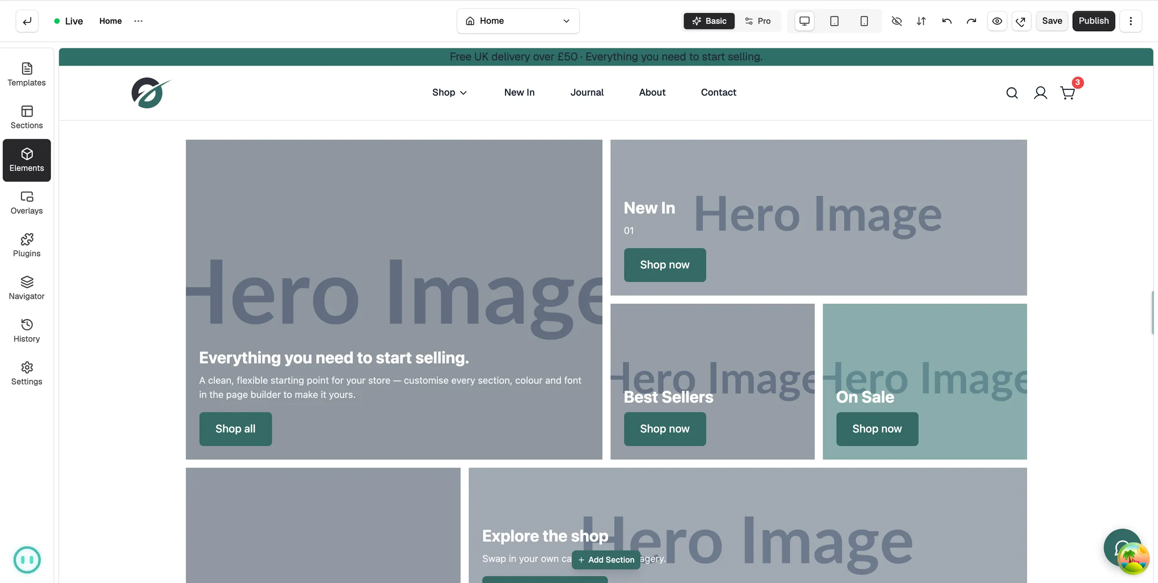Screen dimensions: 1158x583
Task: Click the Add Section button
Action: pyautogui.click(x=606, y=559)
